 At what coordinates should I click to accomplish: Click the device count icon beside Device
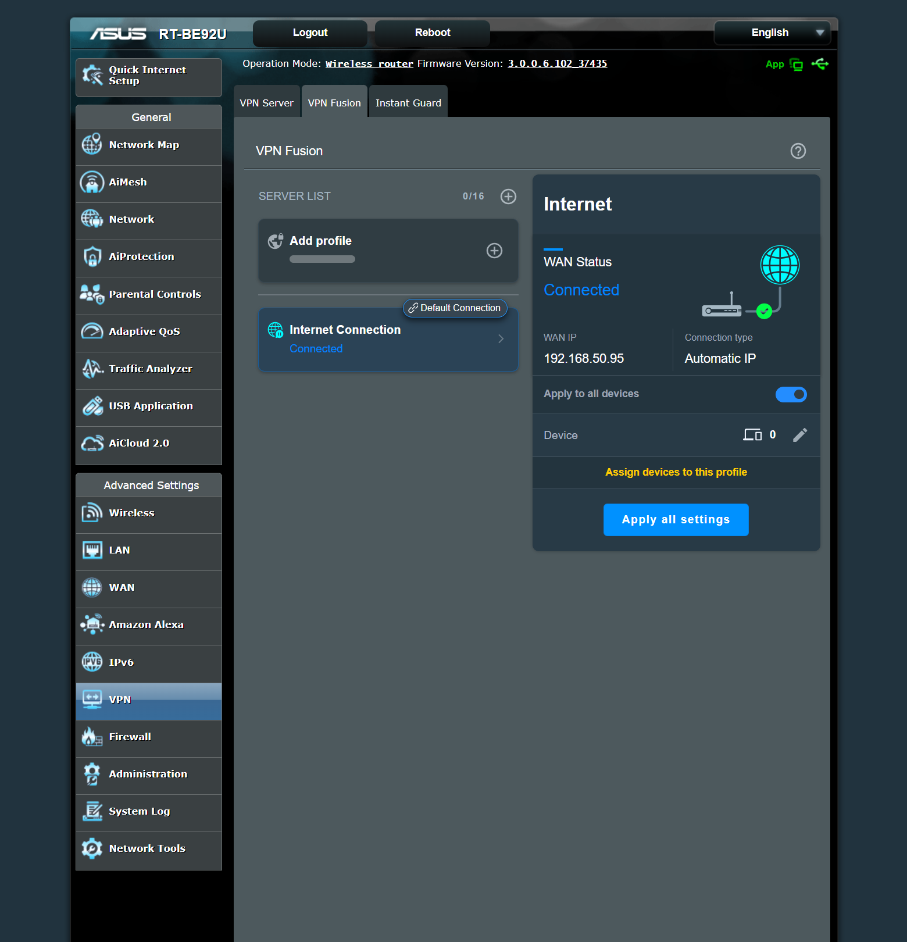pyautogui.click(x=752, y=435)
